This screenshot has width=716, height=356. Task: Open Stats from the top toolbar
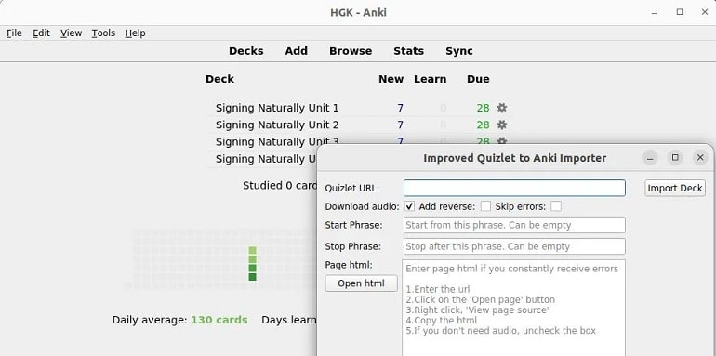[409, 51]
